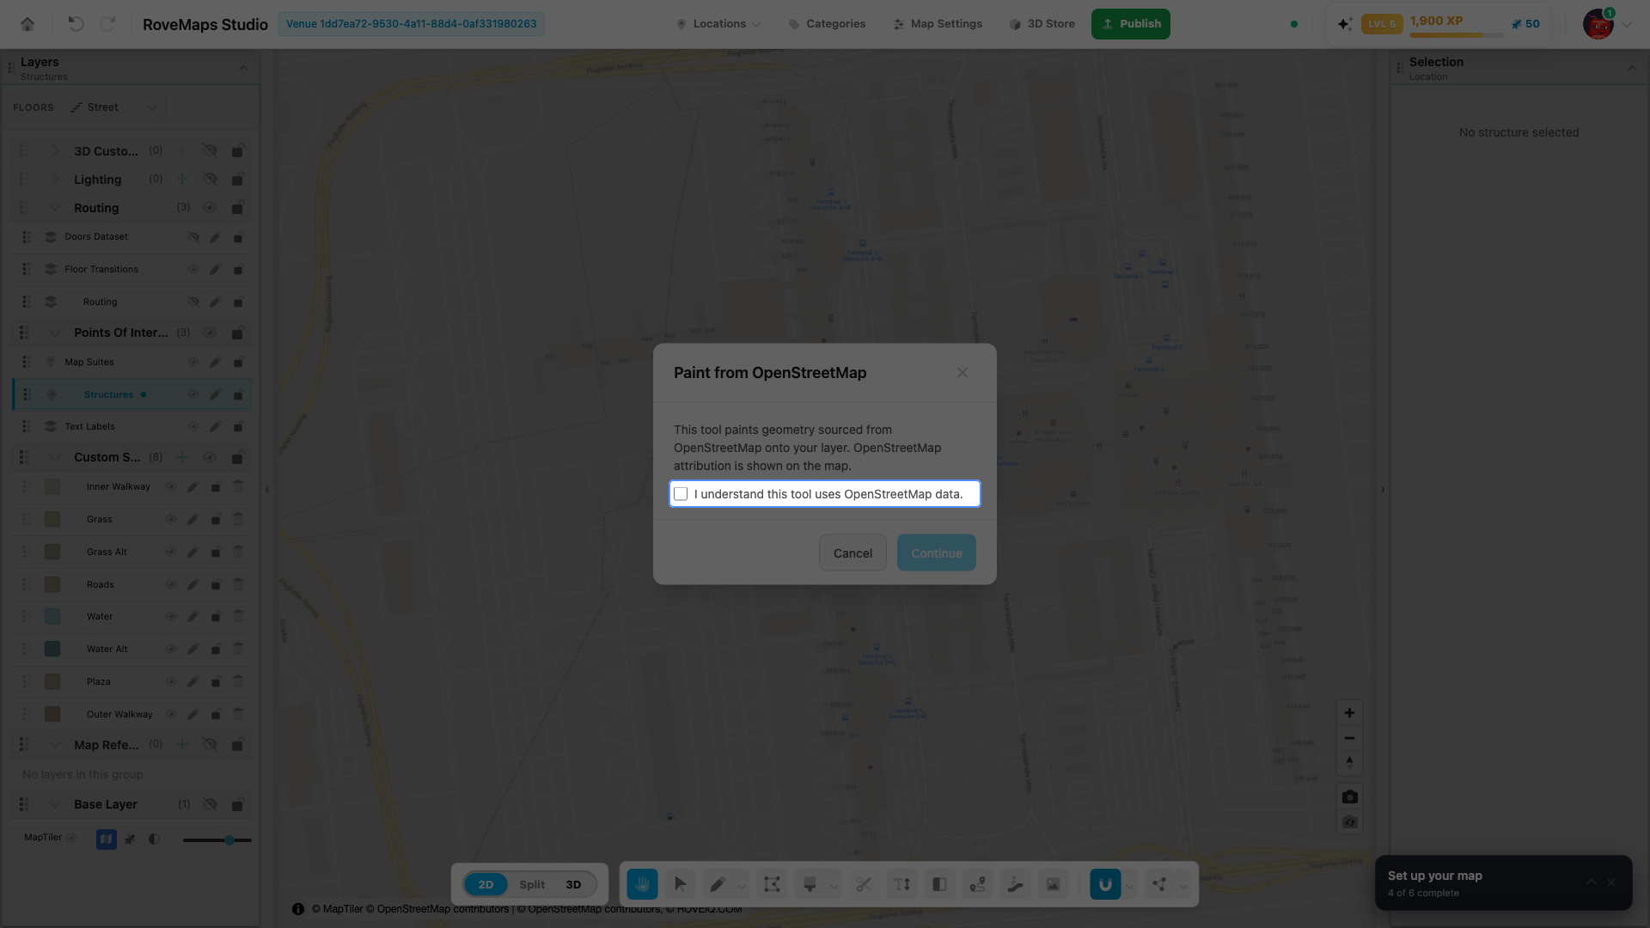The image size is (1650, 928).
Task: Collapse the Routing layer group
Action: (x=55, y=207)
